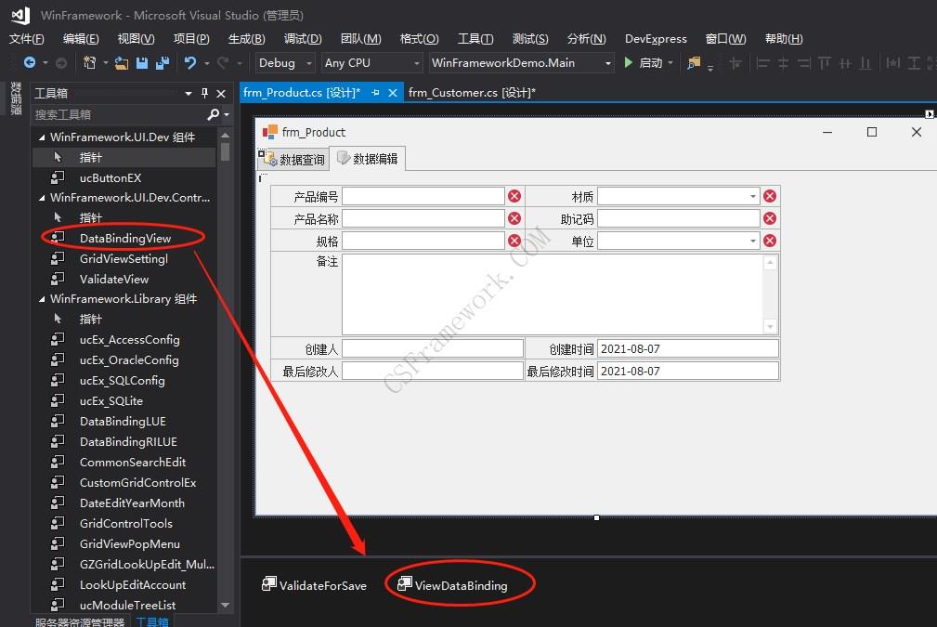Viewport: 937px width, 627px height.
Task: Select the 指针 pointer tool in the toolbox
Action: point(90,158)
